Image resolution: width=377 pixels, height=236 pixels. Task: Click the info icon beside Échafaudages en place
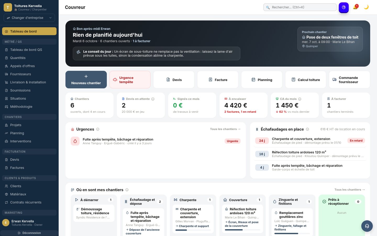(307, 129)
